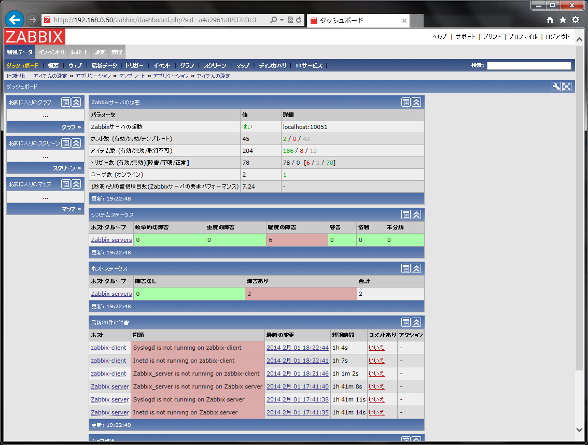Open the マップ submenu item

point(243,66)
